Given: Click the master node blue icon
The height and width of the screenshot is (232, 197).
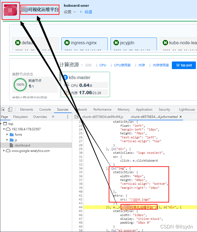Looking at the screenshot, I should [65, 77].
